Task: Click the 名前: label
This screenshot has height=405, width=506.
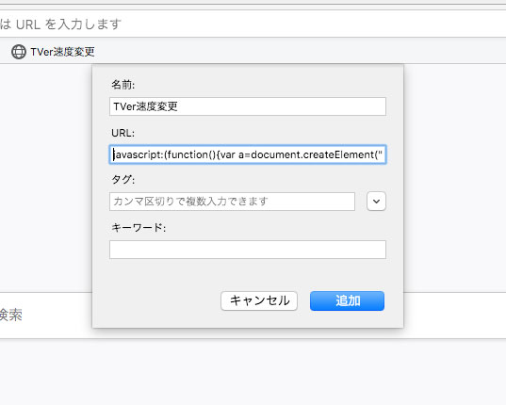Action: coord(122,85)
